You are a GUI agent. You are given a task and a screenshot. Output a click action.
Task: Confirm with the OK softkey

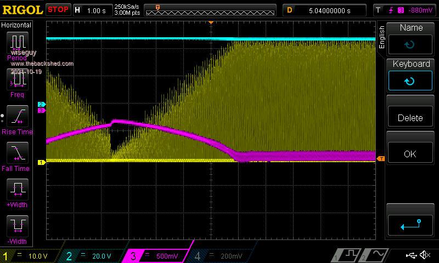click(x=410, y=148)
